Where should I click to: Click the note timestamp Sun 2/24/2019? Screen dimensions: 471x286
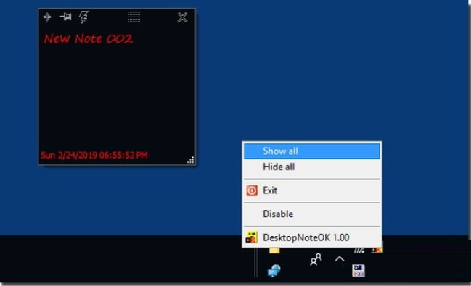(94, 155)
